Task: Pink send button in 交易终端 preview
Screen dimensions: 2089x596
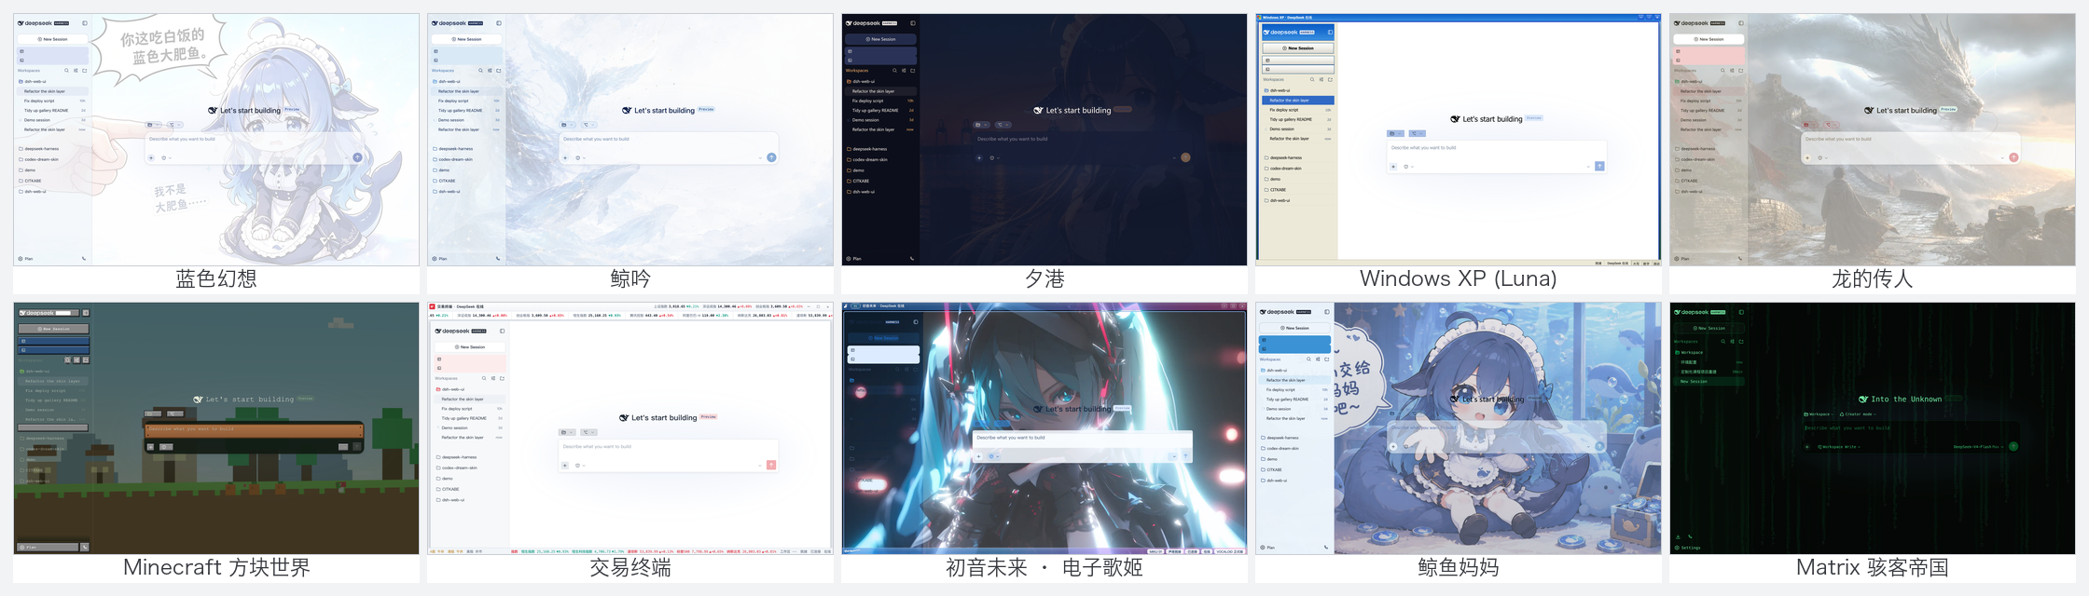Action: click(771, 465)
